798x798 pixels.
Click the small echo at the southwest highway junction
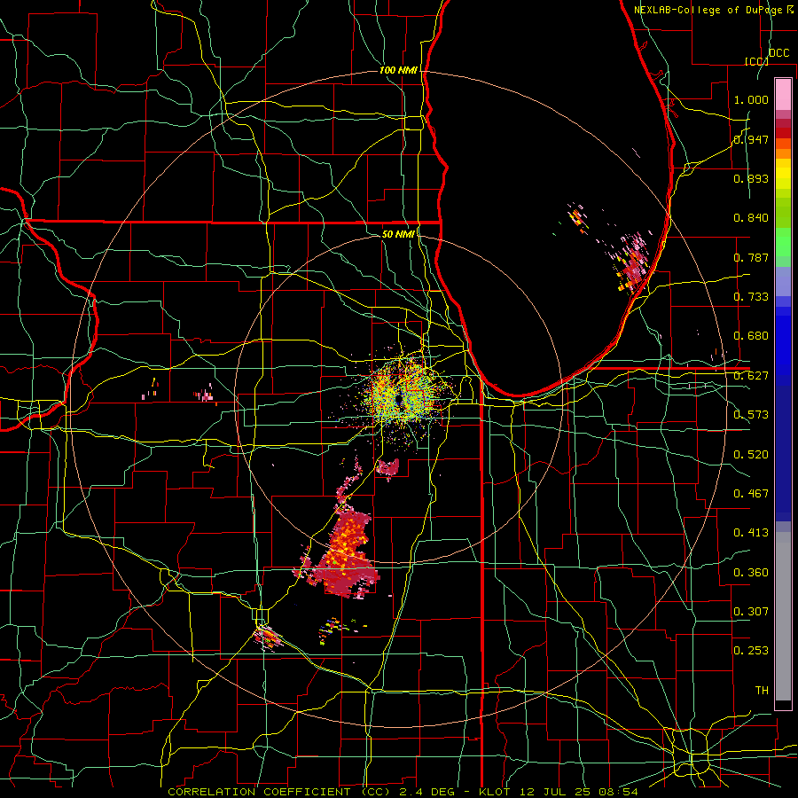pyautogui.click(x=267, y=637)
